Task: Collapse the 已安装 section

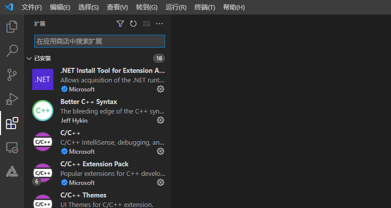Action: click(x=29, y=58)
